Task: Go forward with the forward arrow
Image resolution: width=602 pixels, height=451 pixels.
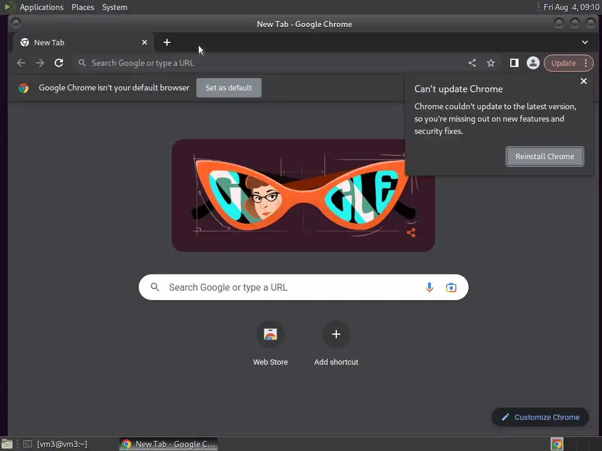Action: [40, 63]
